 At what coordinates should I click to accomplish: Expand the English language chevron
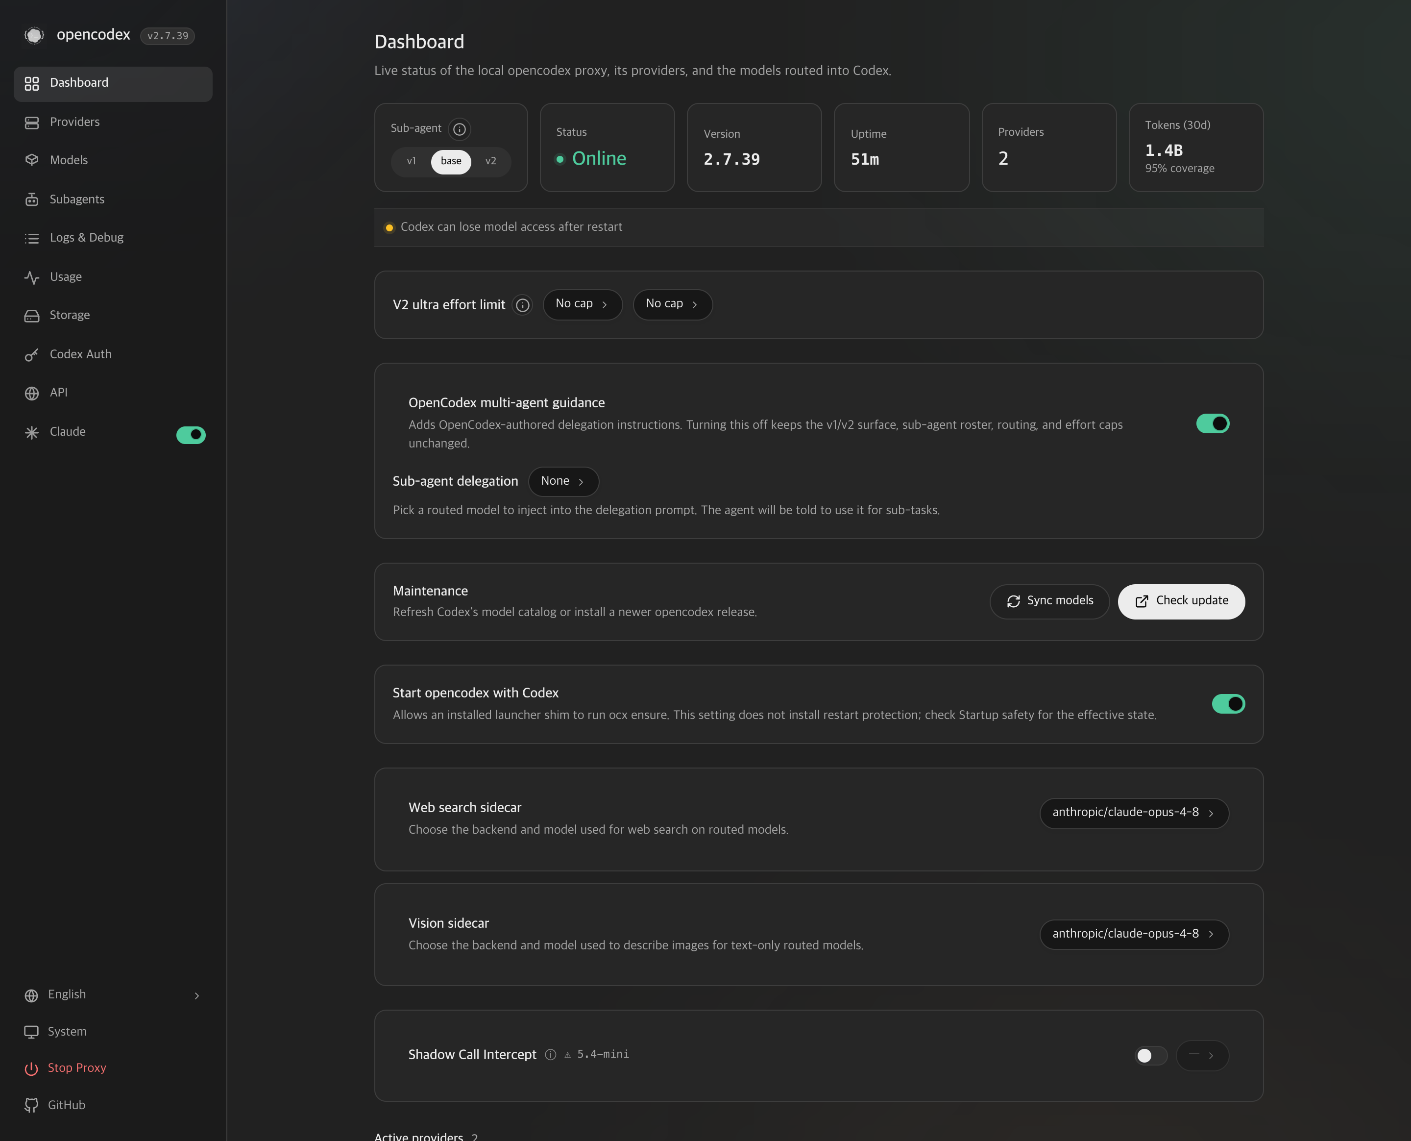[x=196, y=996]
